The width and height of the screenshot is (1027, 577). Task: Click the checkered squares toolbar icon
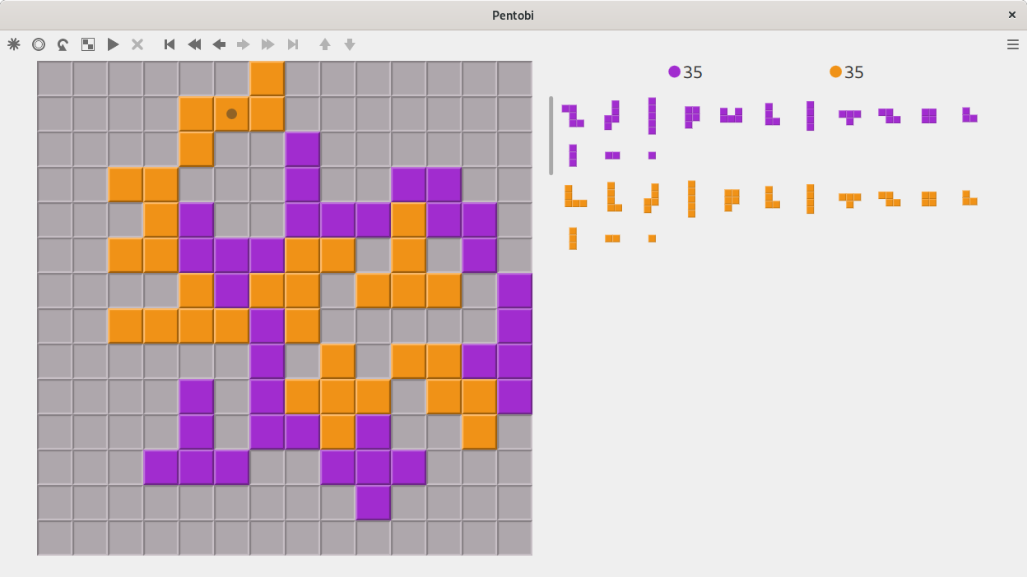[88, 44]
